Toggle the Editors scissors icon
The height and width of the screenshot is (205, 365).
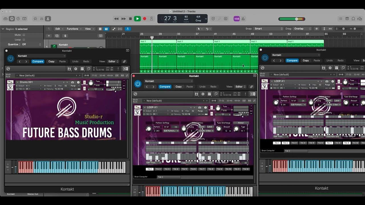48,19
